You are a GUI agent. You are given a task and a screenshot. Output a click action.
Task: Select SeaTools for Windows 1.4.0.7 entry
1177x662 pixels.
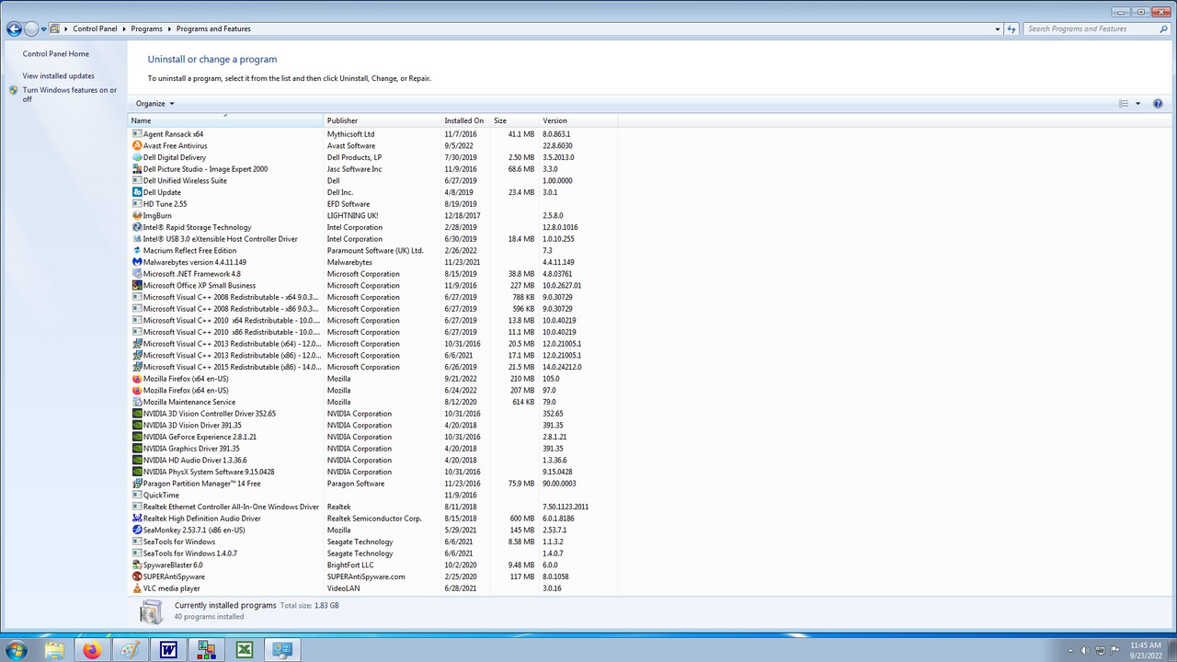tap(372, 554)
